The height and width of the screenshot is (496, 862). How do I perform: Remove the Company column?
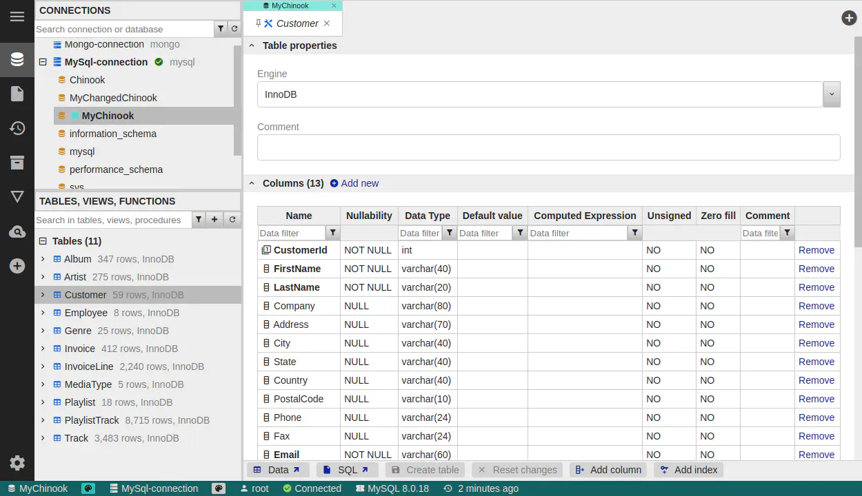coord(816,306)
